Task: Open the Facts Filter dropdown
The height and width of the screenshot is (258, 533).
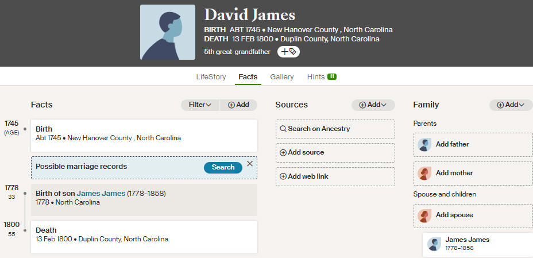Action: [x=200, y=105]
